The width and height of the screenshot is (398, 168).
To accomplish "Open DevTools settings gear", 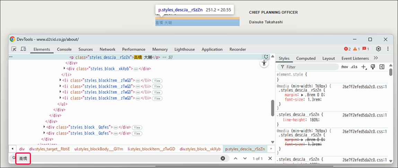I will pyautogui.click(x=379, y=49).
